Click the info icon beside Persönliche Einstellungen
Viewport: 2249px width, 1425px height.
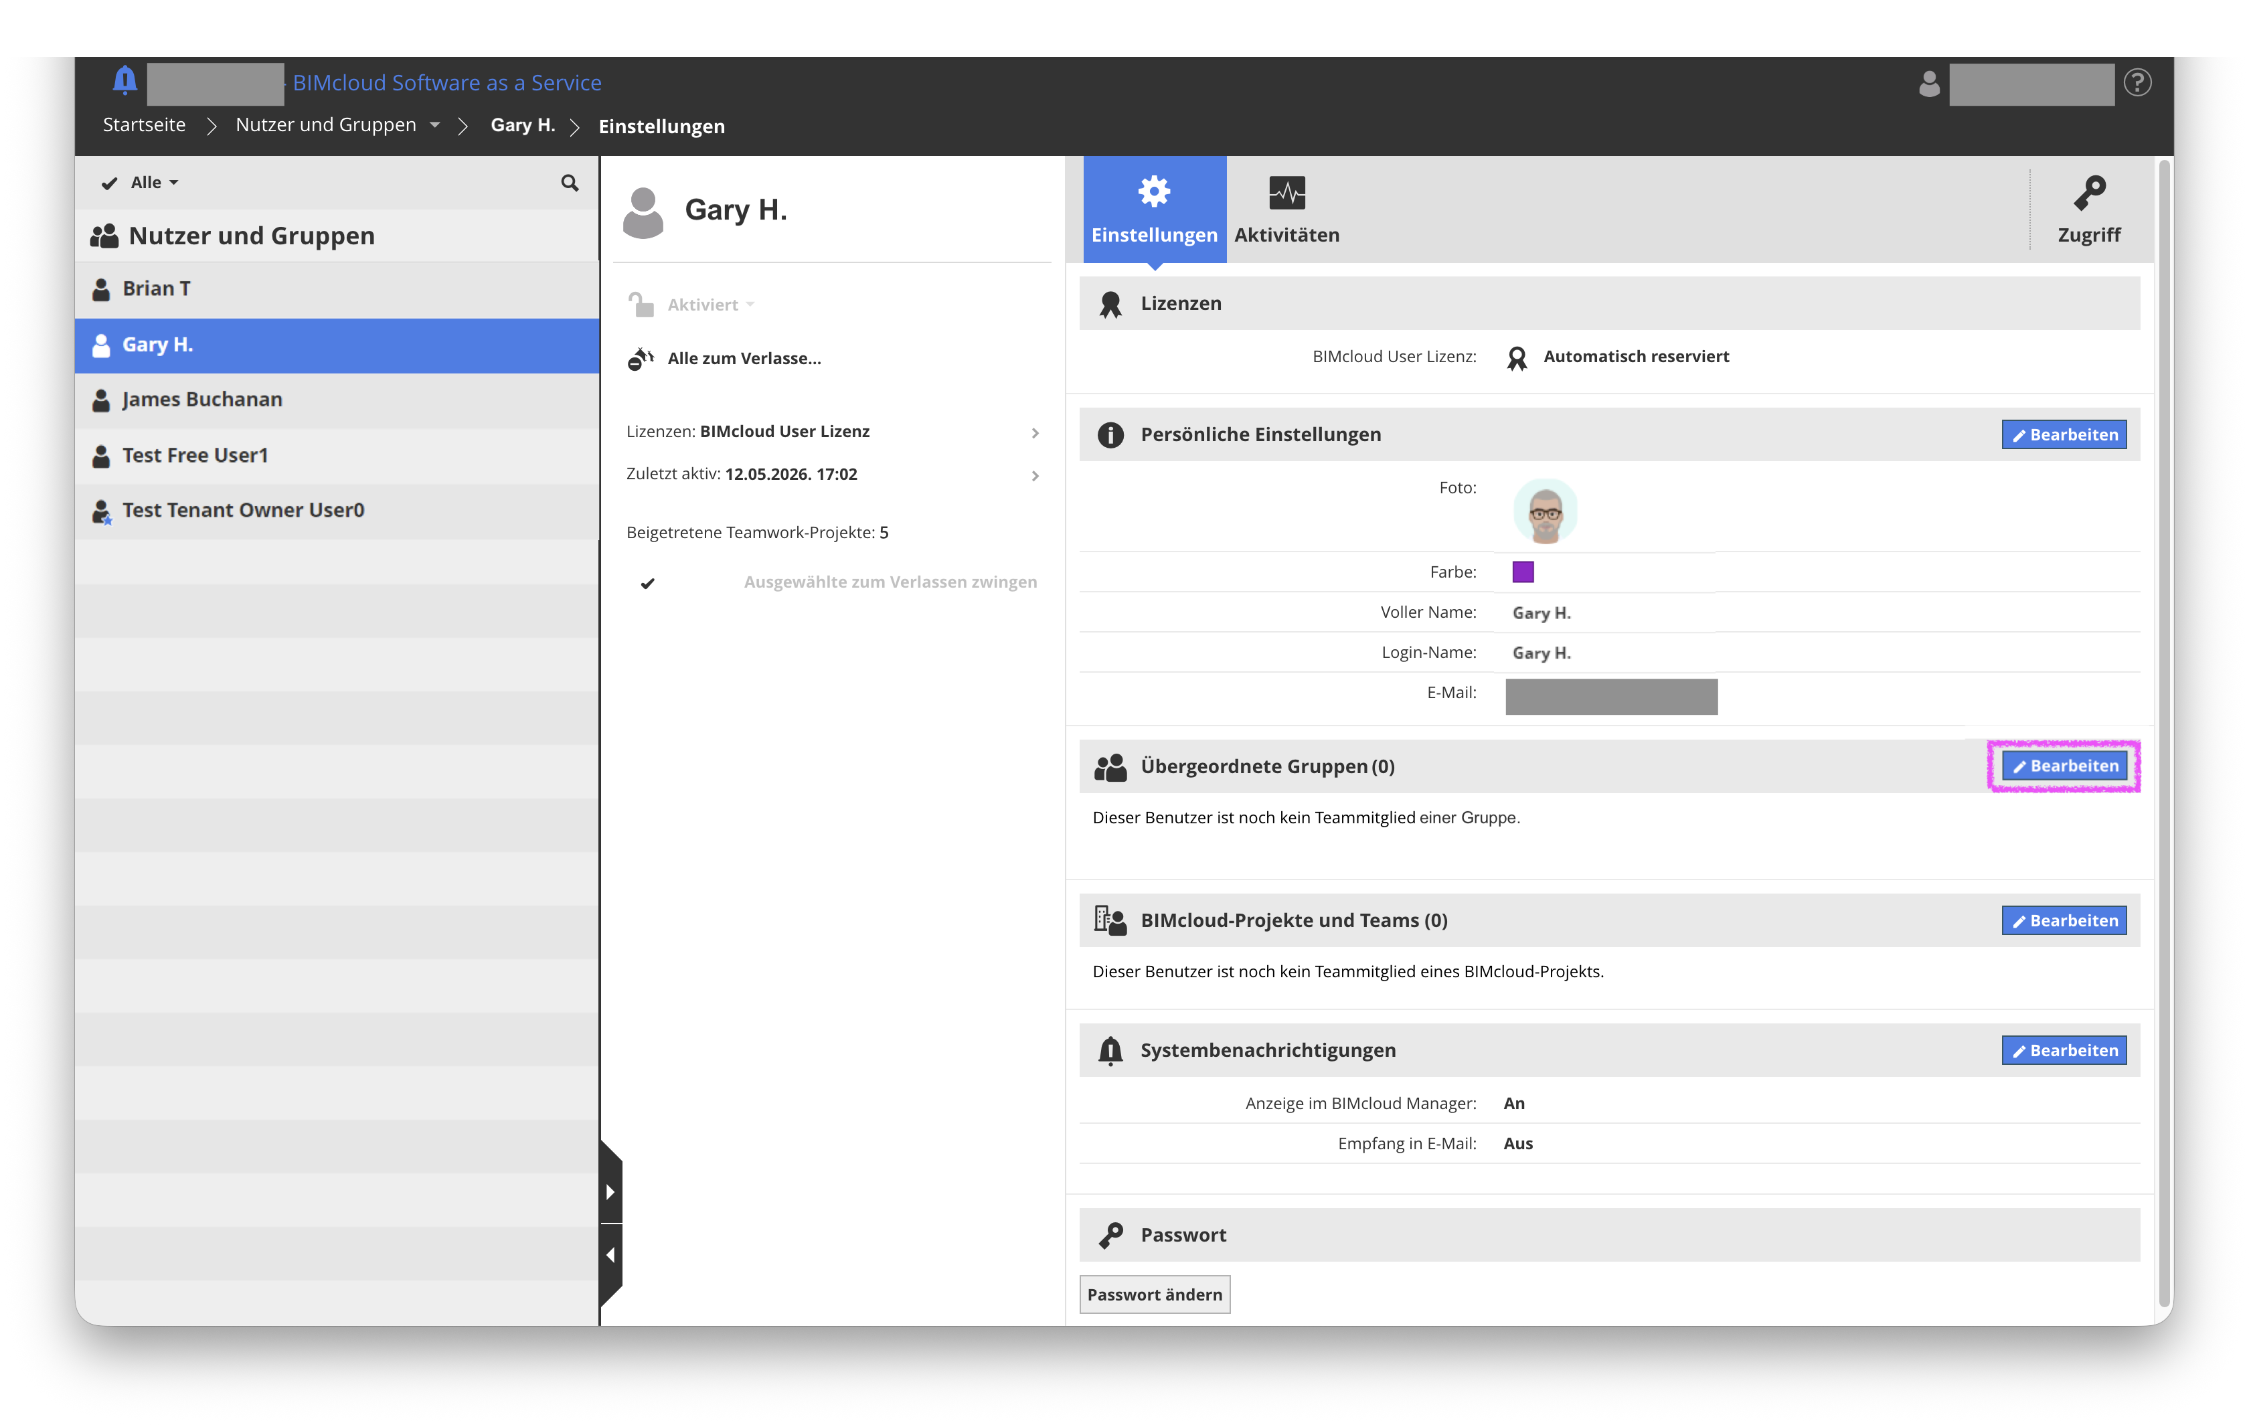click(1110, 435)
